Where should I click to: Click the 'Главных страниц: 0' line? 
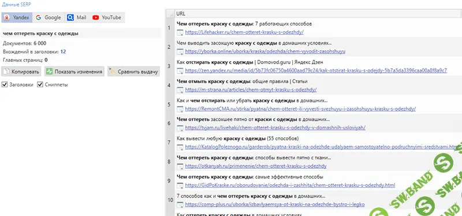tap(25, 60)
